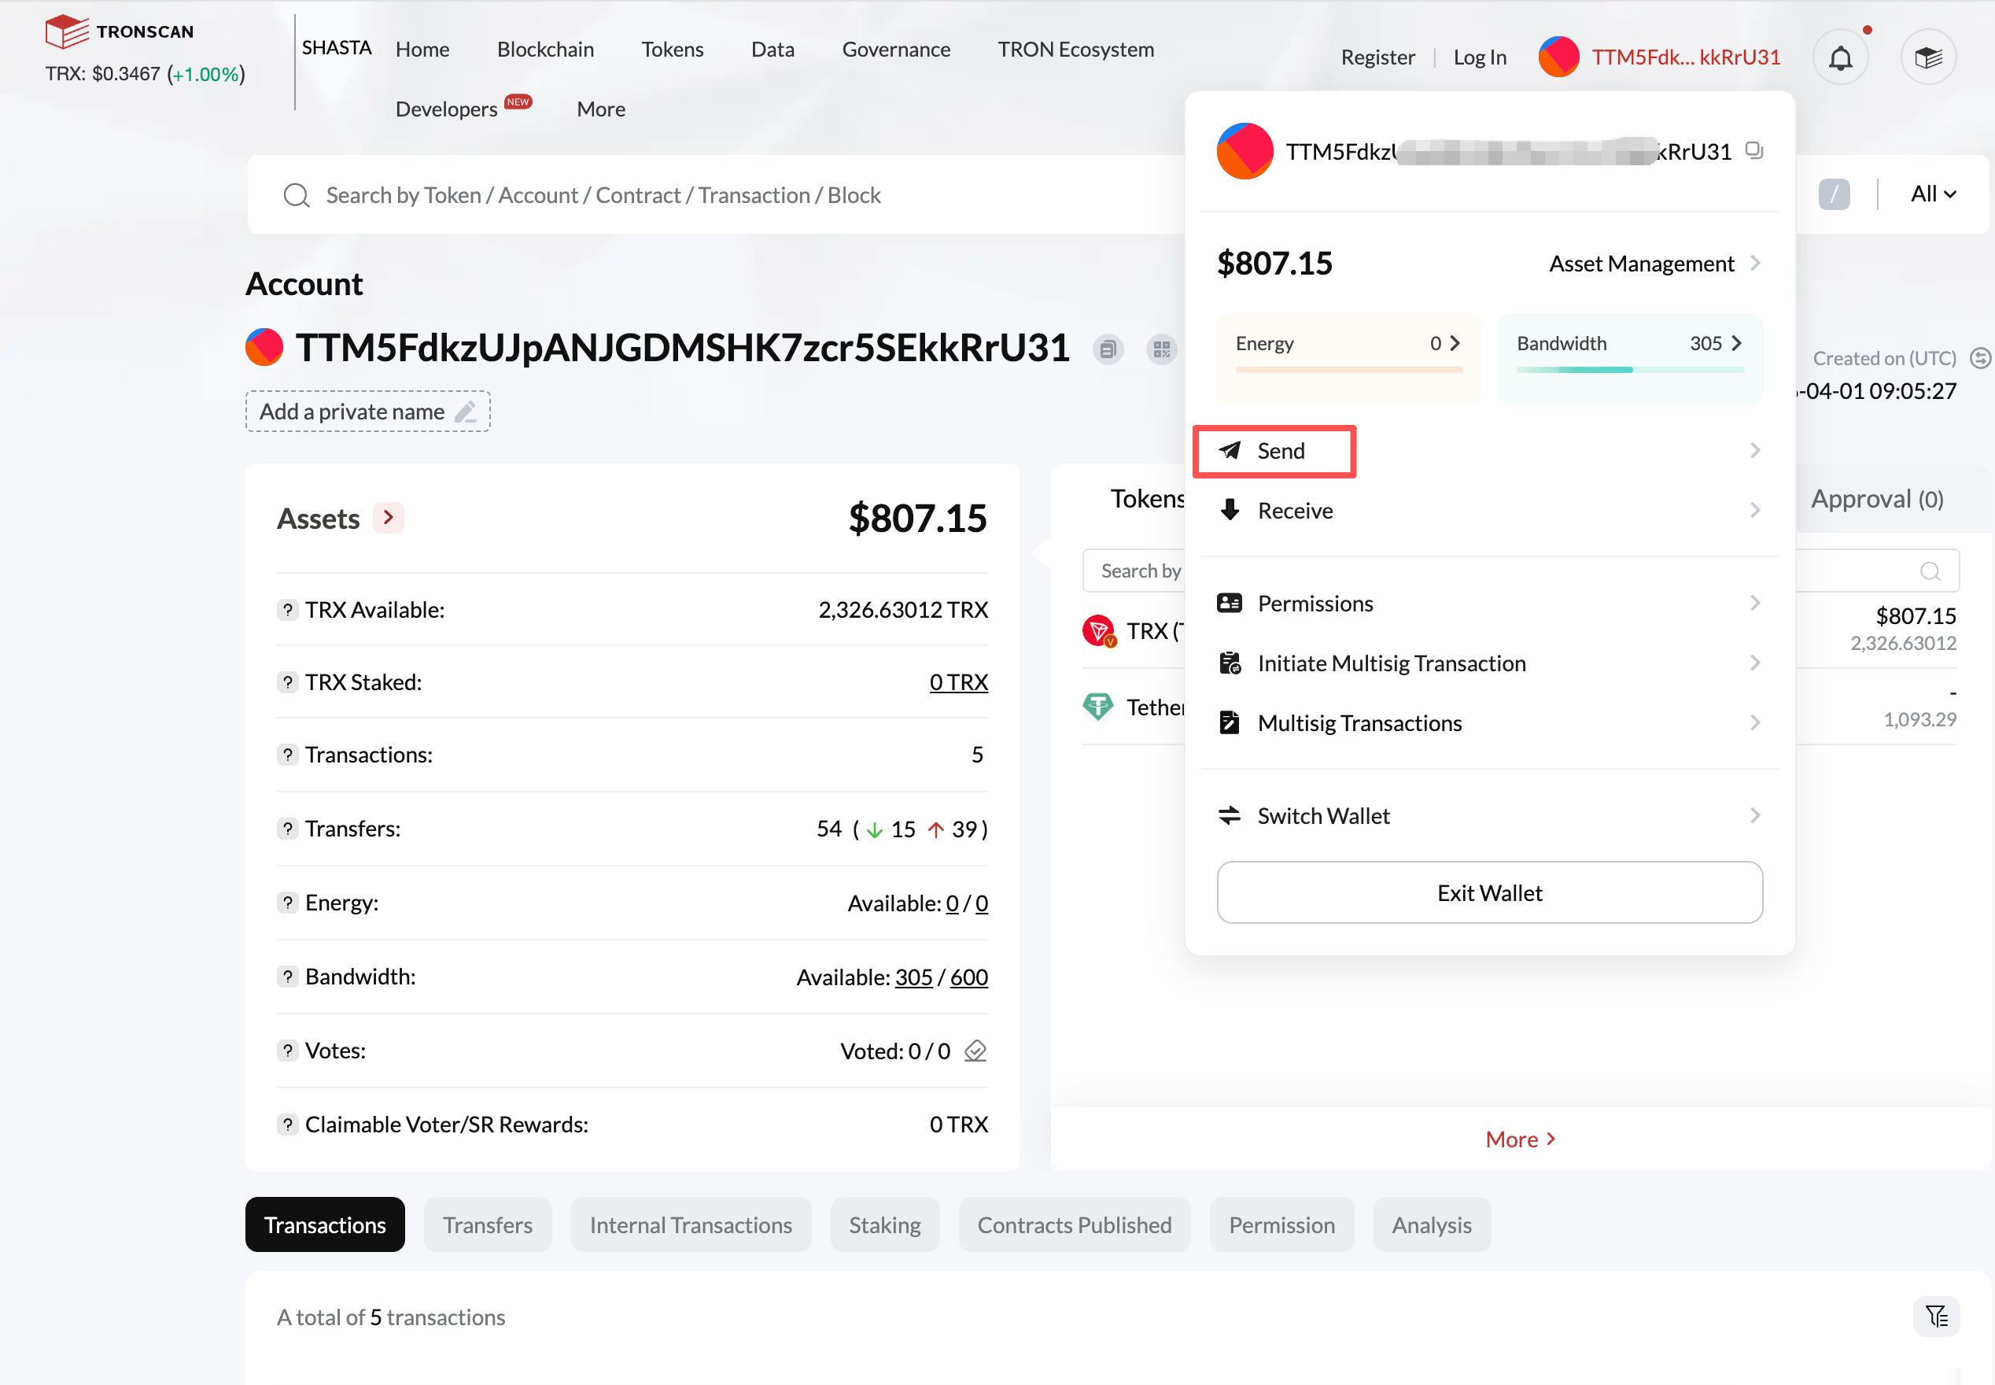Open the Send option

(1489, 450)
